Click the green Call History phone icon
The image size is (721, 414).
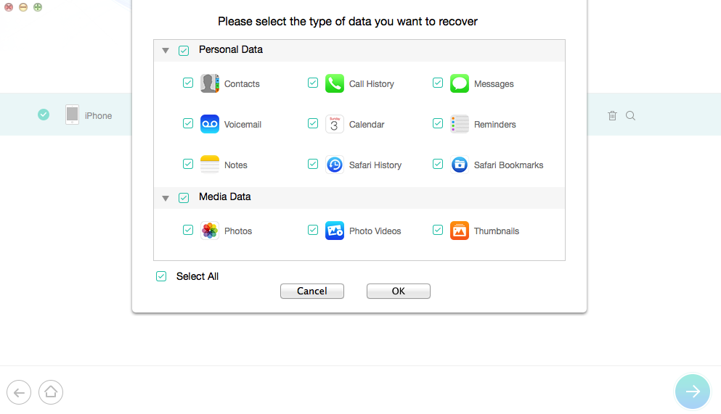[x=335, y=83]
